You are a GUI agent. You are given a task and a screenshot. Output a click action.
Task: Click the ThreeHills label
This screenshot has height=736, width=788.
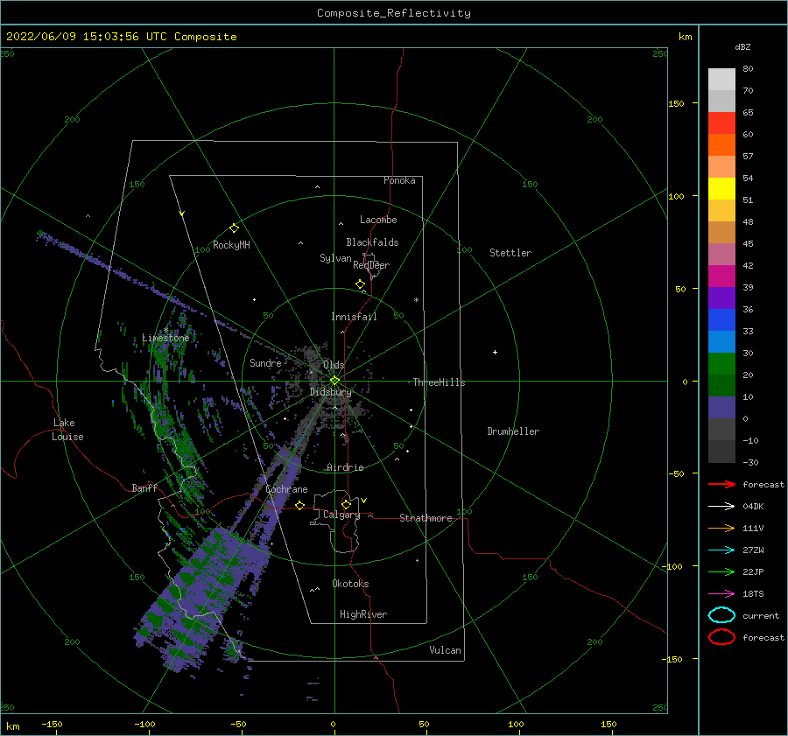coord(440,382)
